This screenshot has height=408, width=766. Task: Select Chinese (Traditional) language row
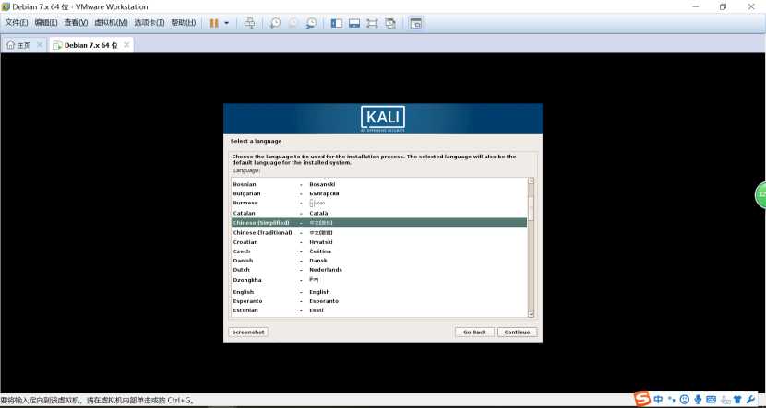pyautogui.click(x=379, y=232)
